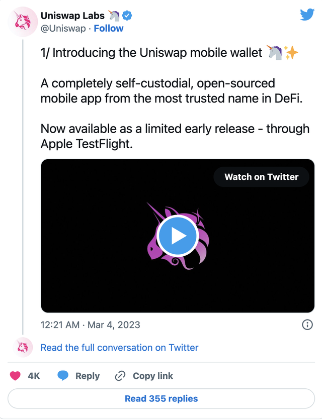Open the Uniswap Labs profile avatar
Screen dimensions: 322x420
(23, 23)
